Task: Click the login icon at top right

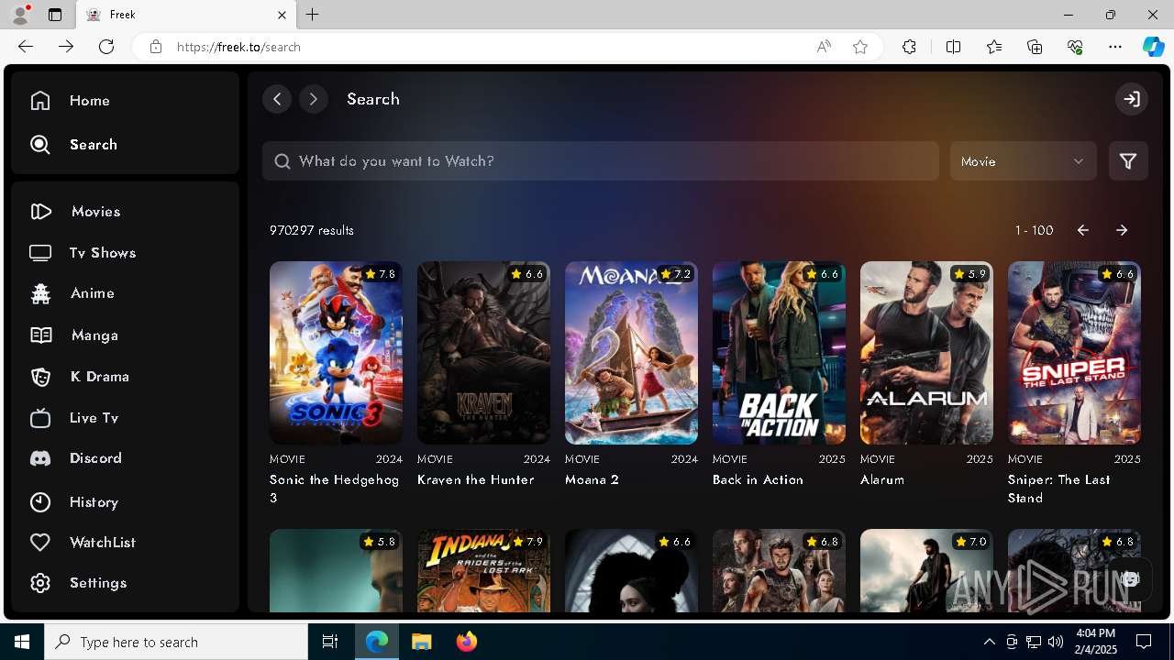Action: (1132, 99)
